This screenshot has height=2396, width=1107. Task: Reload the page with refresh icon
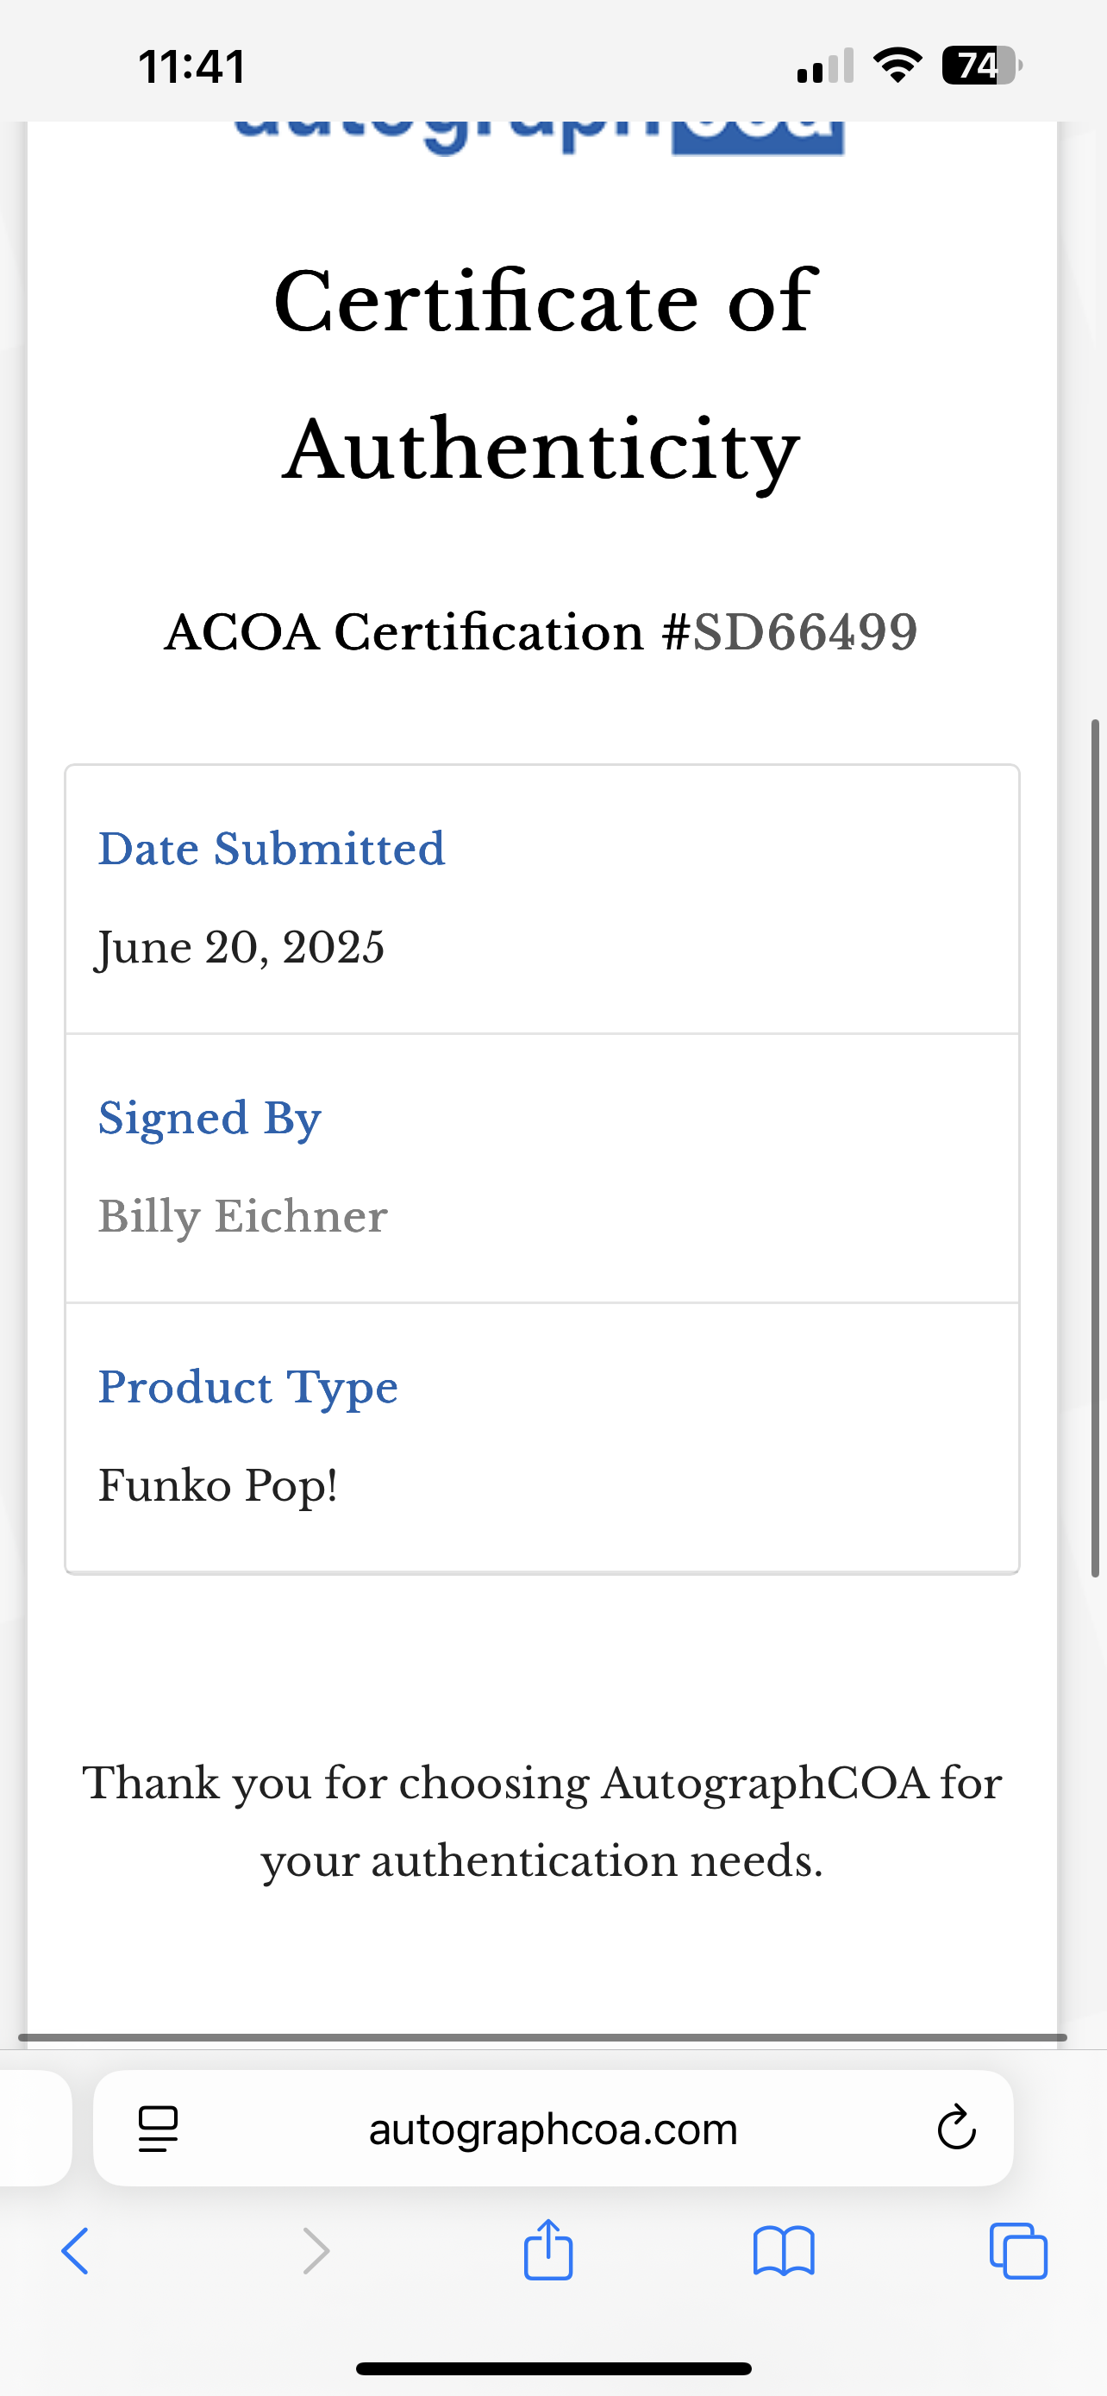coord(956,2128)
